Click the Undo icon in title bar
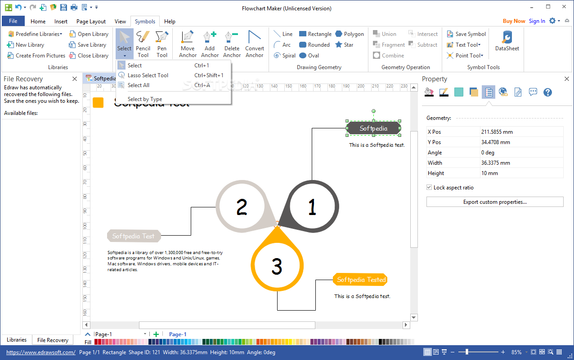This screenshot has height=360, width=574. click(18, 7)
